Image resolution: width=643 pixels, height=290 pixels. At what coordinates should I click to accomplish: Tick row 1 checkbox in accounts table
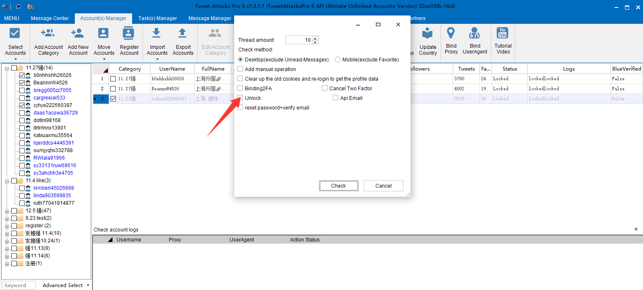(x=113, y=79)
